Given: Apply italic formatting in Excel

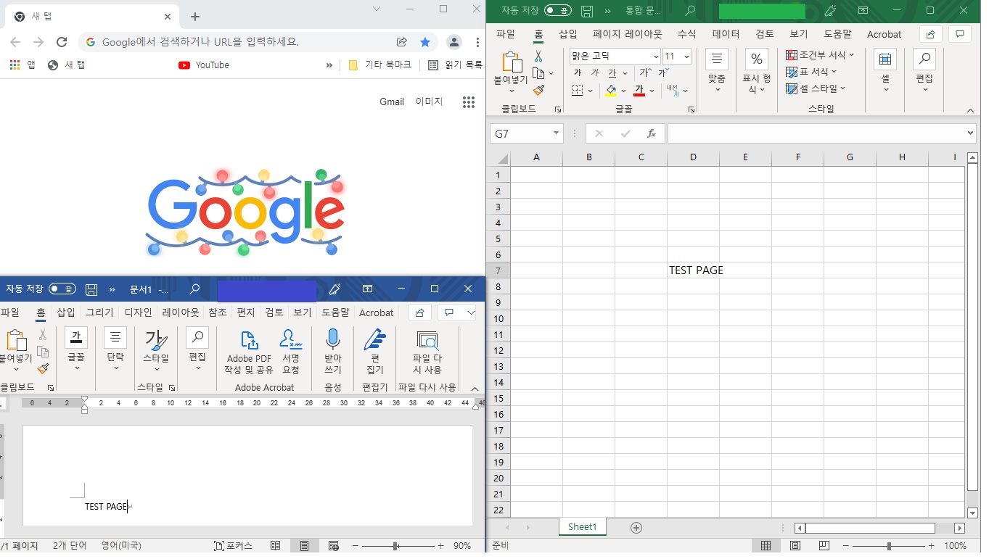Looking at the screenshot, I should click(594, 73).
